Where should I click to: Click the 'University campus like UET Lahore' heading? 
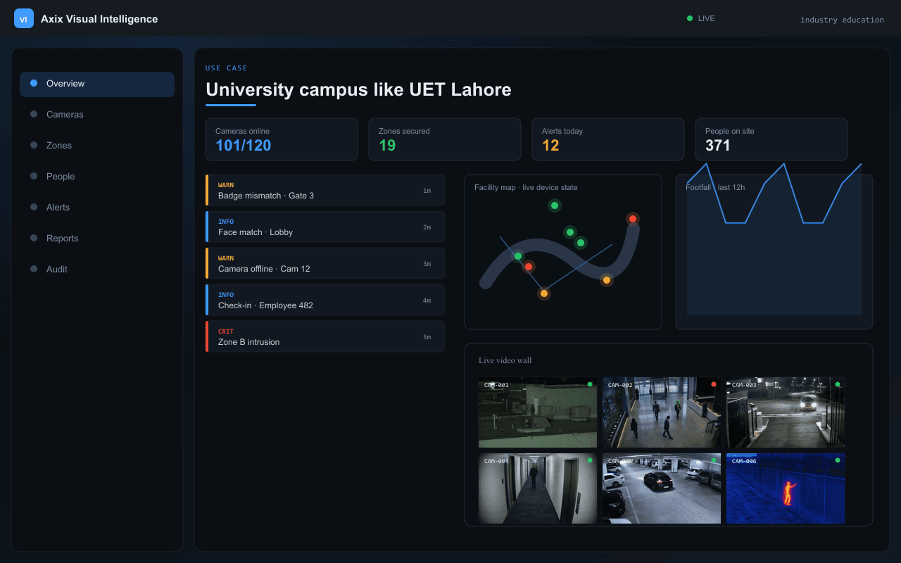click(358, 89)
